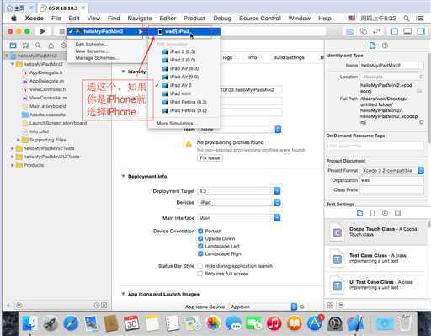This screenshot has height=336, width=431.
Task: Open the App Store from the Dock
Action: 315,323
